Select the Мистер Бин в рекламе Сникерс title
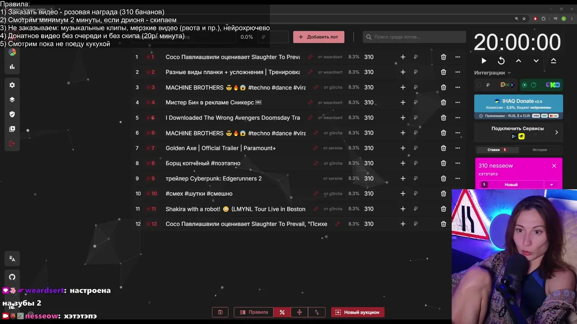 point(213,103)
